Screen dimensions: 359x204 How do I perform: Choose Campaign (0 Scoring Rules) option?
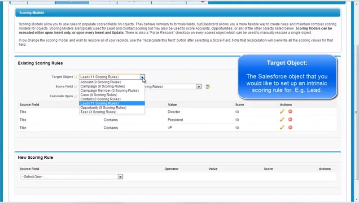tap(103, 86)
